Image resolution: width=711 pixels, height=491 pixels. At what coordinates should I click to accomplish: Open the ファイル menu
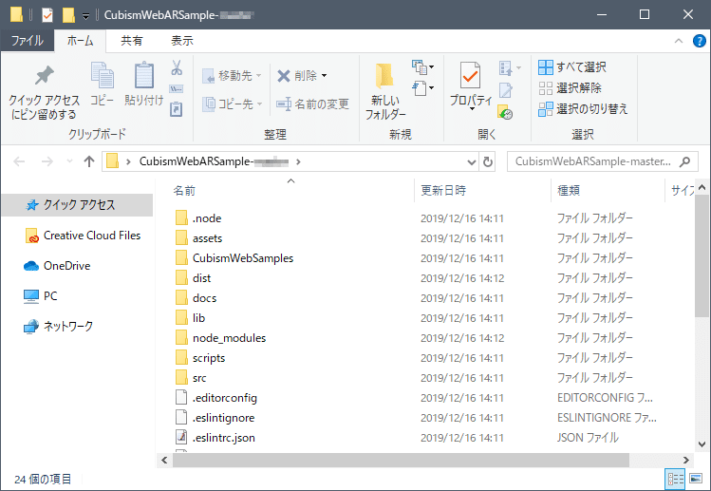coord(28,41)
